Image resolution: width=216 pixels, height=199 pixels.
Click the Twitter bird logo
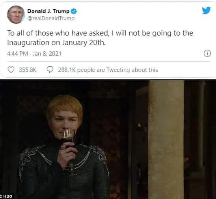[x=207, y=11]
